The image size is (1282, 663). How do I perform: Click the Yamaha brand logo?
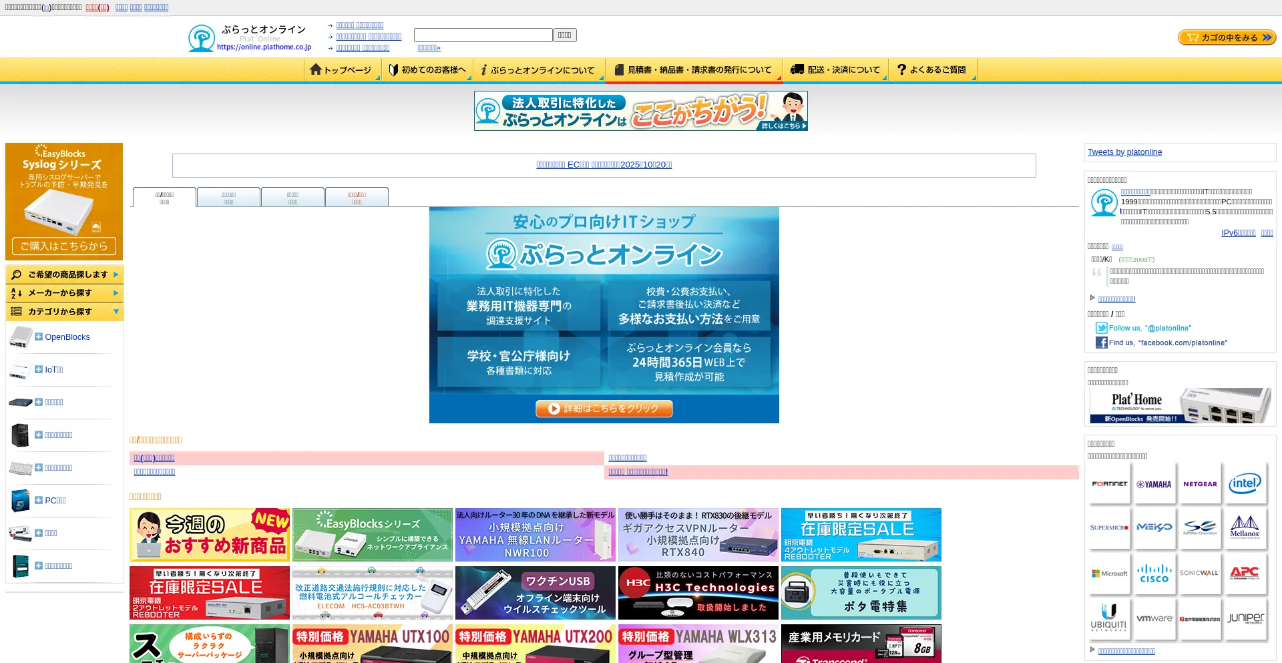pyautogui.click(x=1154, y=484)
